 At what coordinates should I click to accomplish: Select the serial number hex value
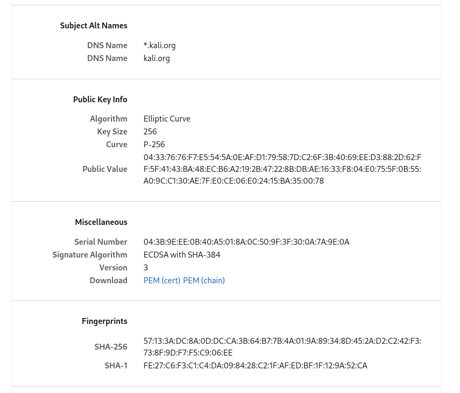point(246,242)
